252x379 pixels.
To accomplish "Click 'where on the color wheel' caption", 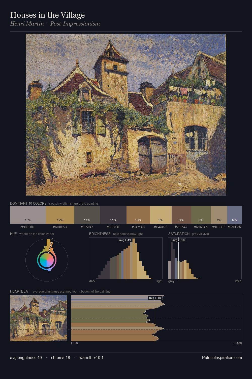I will click(x=37, y=234).
